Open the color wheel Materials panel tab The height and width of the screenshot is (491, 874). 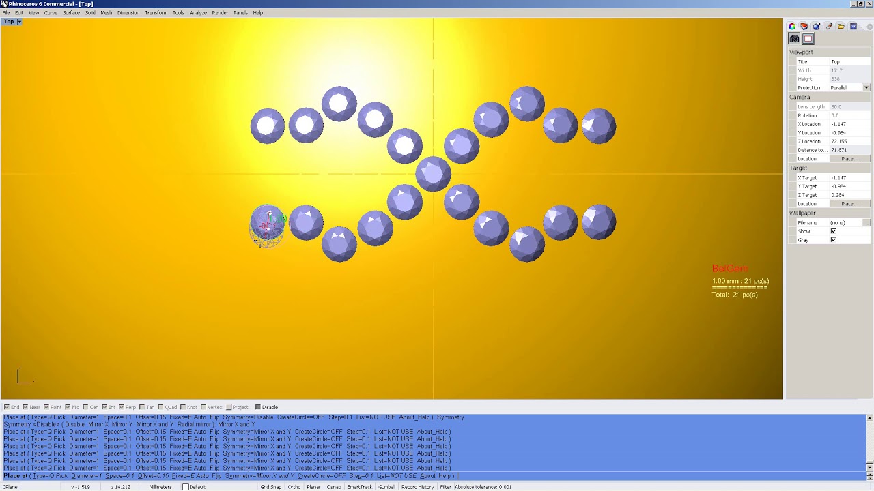[792, 27]
